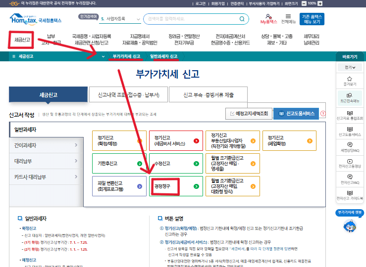Image resolution: width=366 pixels, height=267 pixels.
Task: Open My홈택스 user icon
Action: pyautogui.click(x=268, y=16)
